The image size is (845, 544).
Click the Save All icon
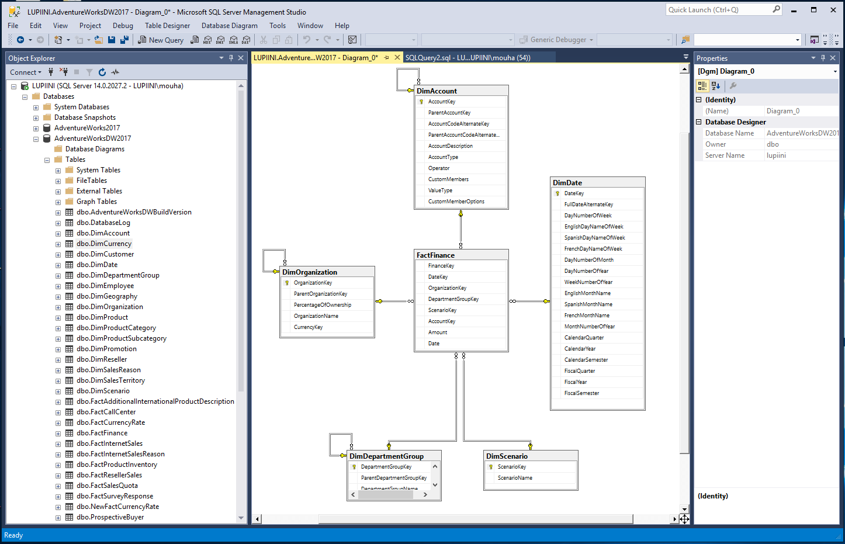pos(124,40)
